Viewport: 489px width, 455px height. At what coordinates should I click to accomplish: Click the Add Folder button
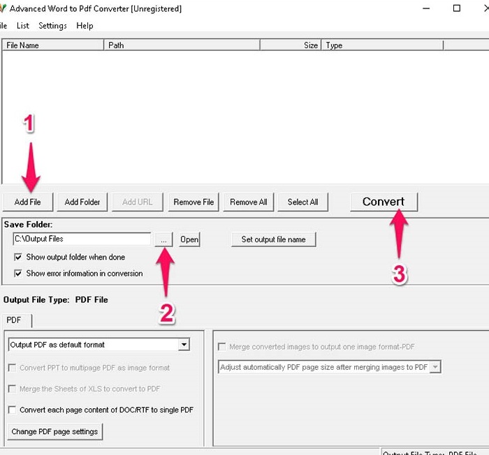tap(82, 202)
